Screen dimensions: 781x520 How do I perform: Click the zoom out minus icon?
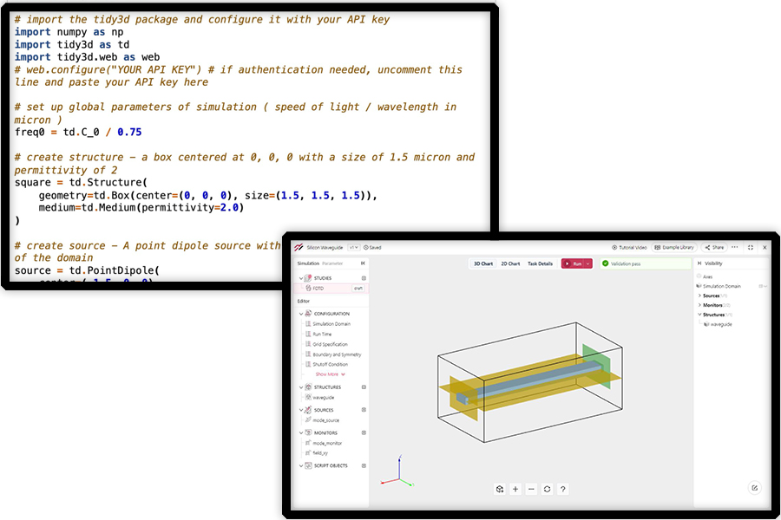tap(531, 489)
